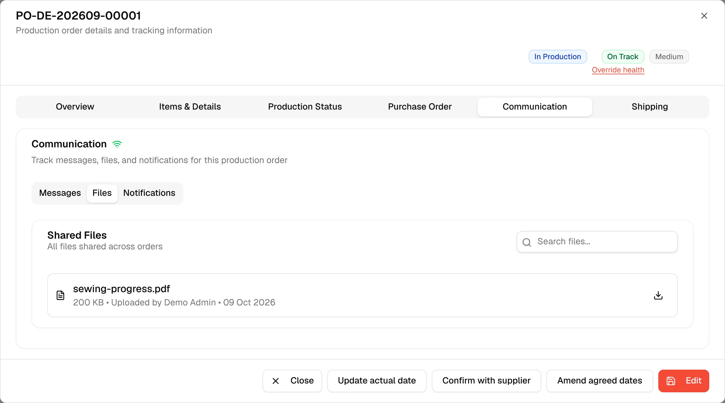Screen dimensions: 725x403
Task: Click the On Track health badge
Action: point(623,57)
